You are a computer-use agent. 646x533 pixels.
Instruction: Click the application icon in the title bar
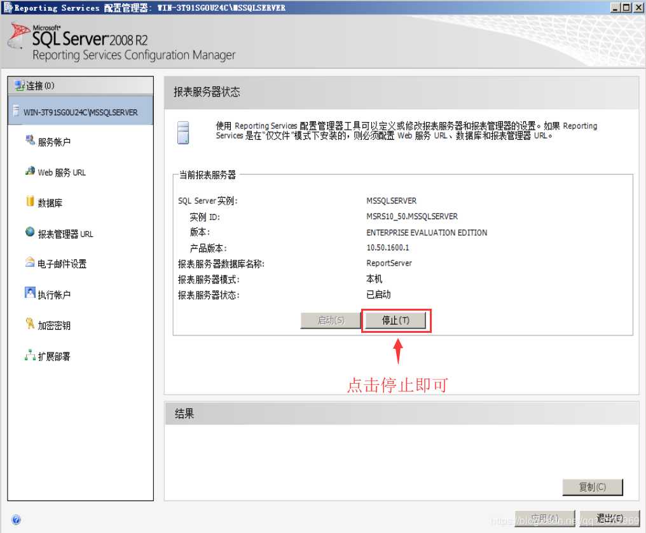(8, 7)
